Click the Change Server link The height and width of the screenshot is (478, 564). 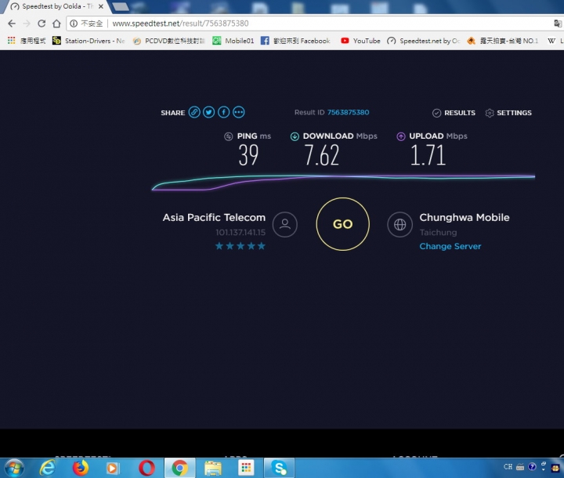(x=450, y=246)
